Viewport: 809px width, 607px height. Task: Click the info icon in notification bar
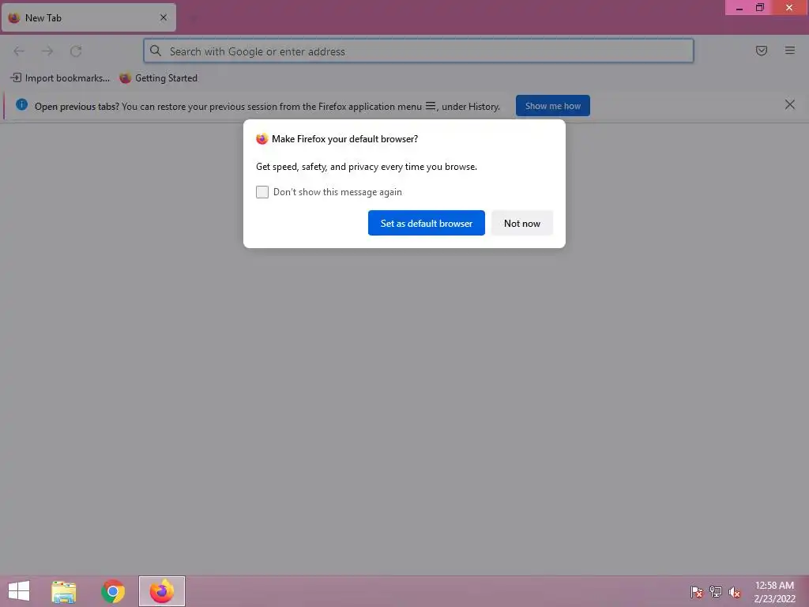click(21, 105)
